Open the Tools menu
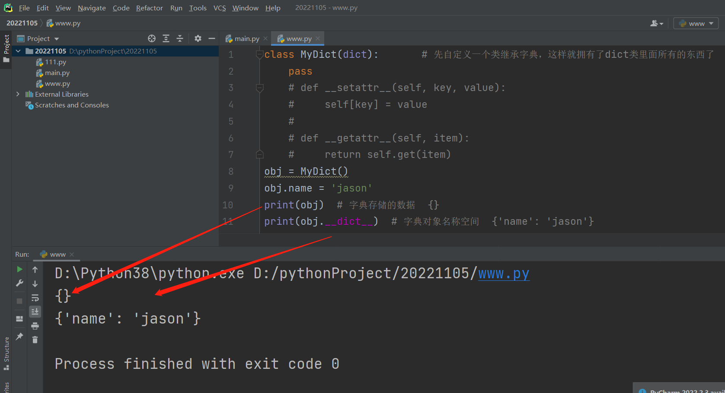The height and width of the screenshot is (393, 725). click(198, 8)
